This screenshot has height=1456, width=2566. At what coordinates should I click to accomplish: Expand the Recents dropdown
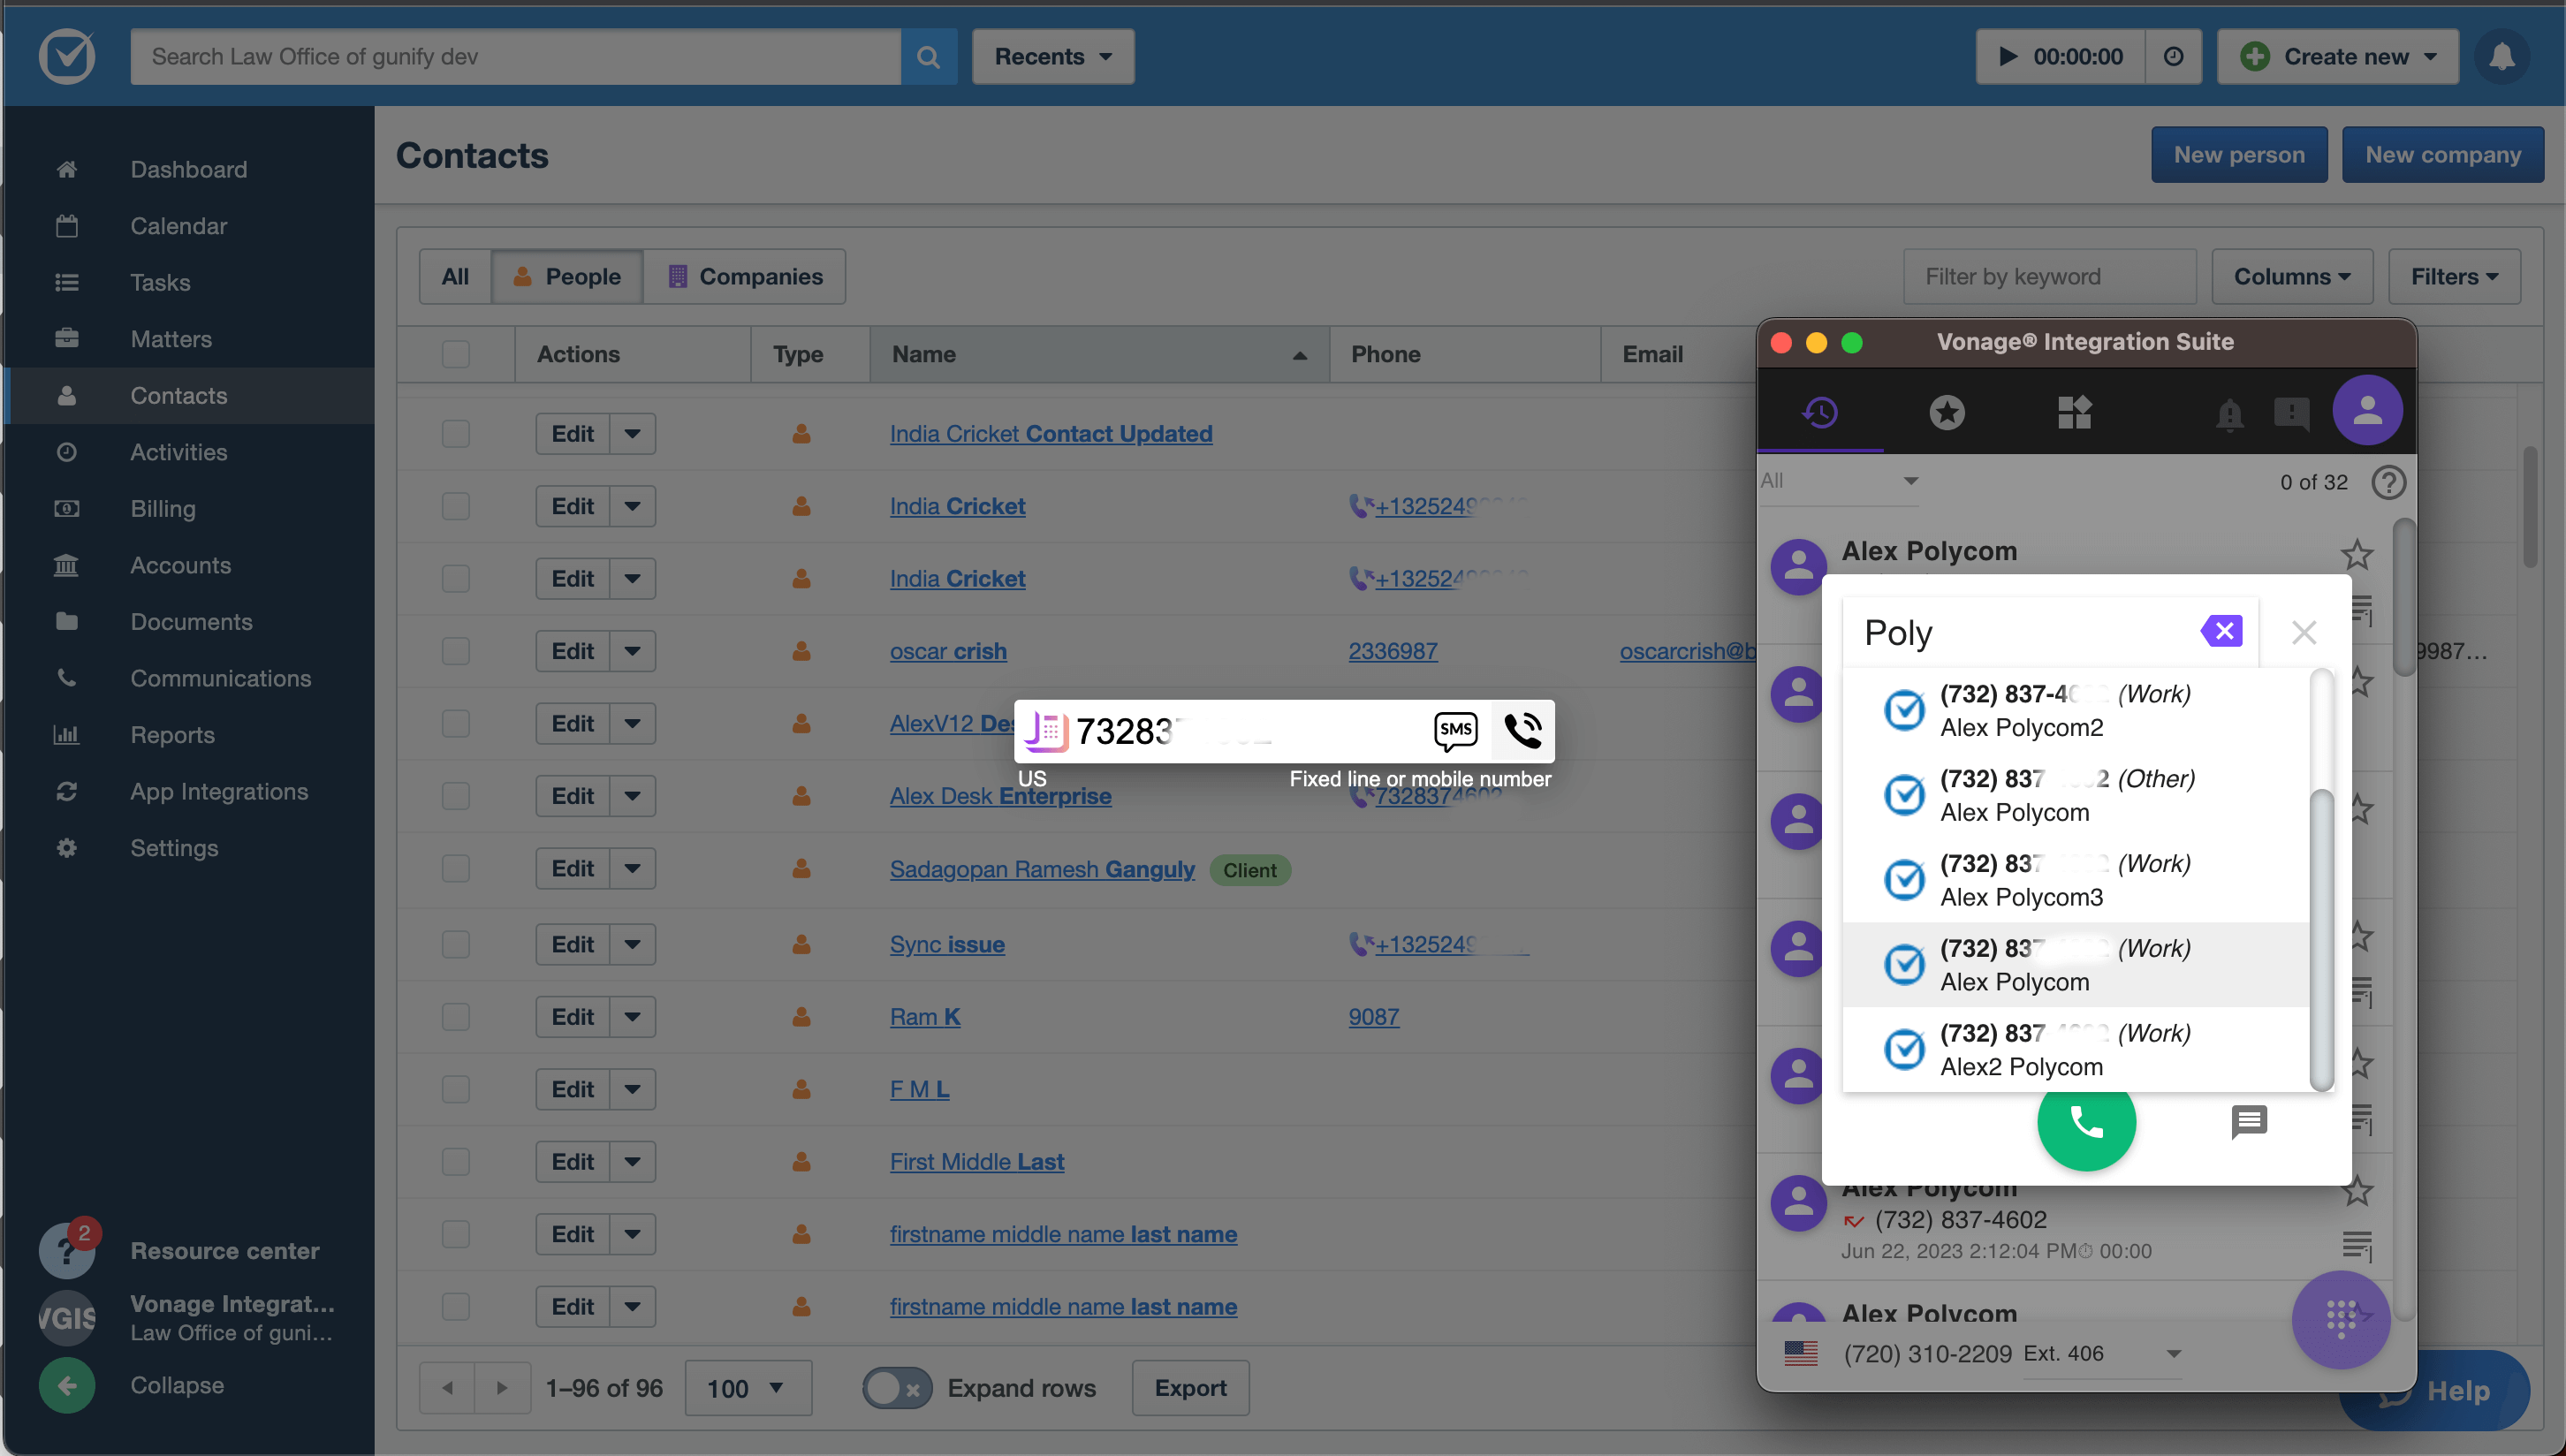1052,57
